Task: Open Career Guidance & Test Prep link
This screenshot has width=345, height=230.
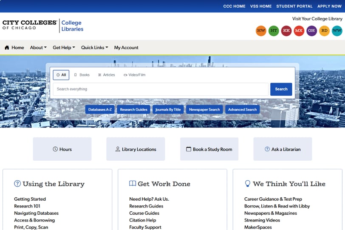Action: (x=273, y=199)
